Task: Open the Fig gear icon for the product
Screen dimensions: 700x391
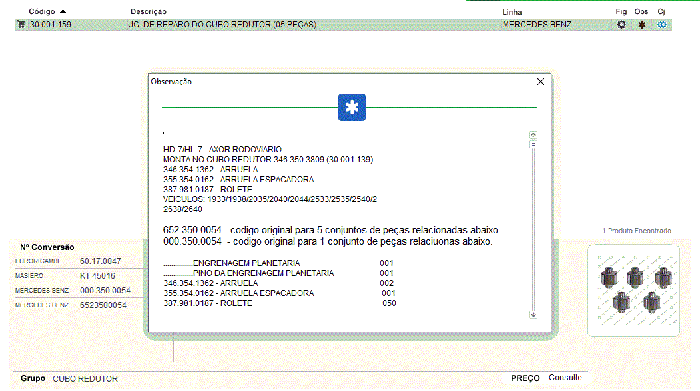Action: (621, 25)
